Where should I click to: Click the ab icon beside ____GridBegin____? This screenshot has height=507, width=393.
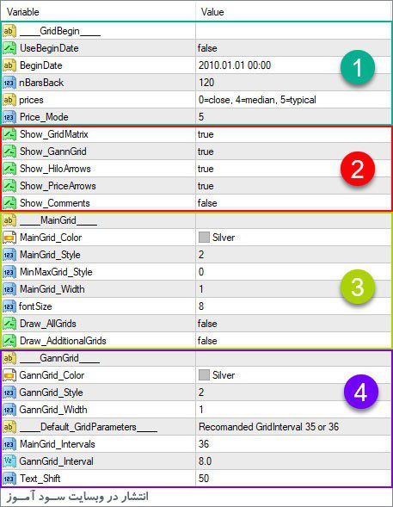pyautogui.click(x=9, y=31)
